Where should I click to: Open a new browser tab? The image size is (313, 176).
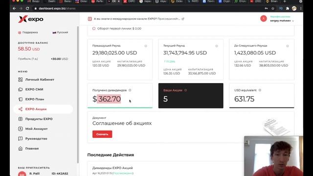[x=285, y=1]
